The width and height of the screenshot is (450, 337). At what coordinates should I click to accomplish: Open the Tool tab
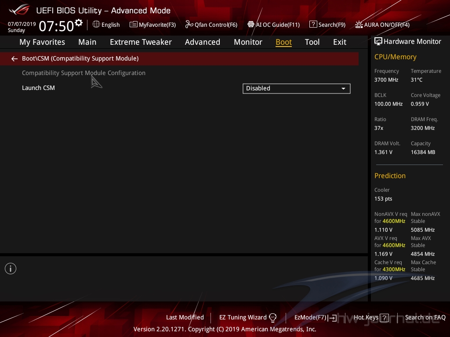[x=312, y=42]
